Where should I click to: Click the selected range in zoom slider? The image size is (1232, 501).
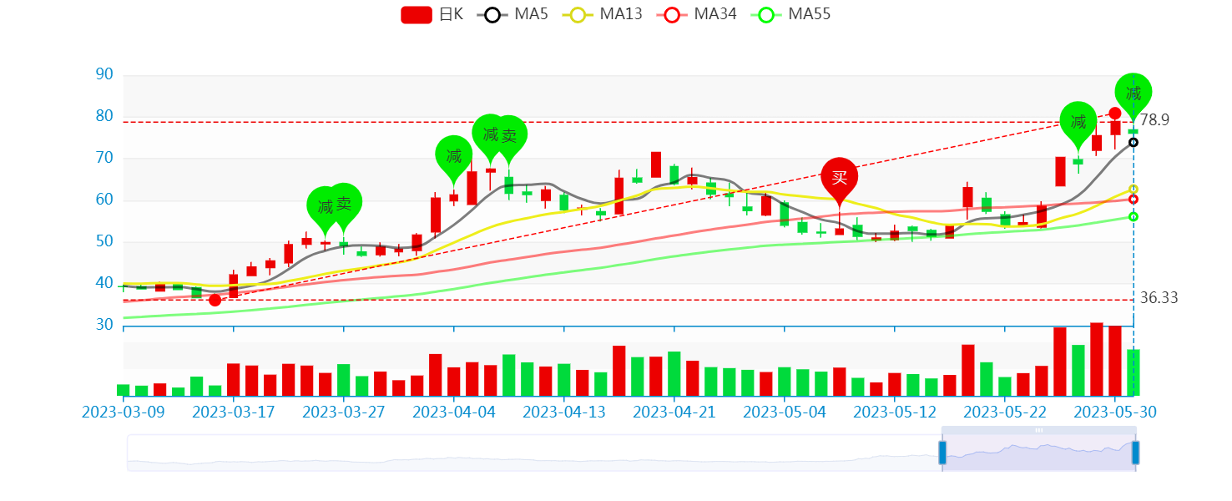point(1039,453)
